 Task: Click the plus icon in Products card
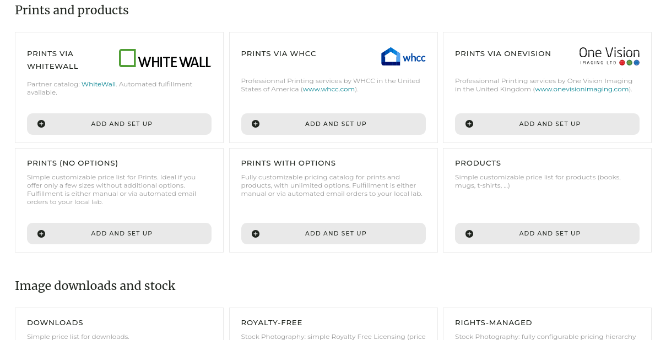point(469,233)
